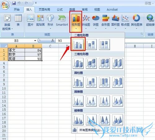Switch to the Home (开始) tab
This screenshot has width=155, height=140.
coord(17,10)
